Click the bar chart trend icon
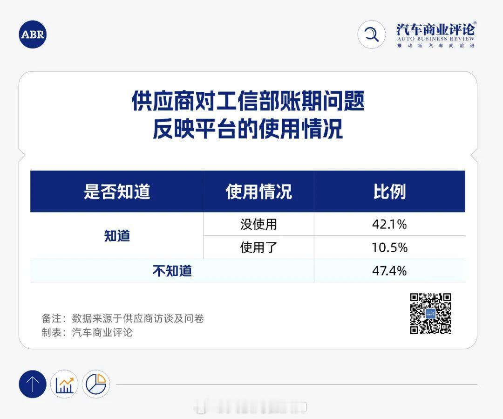 click(64, 384)
